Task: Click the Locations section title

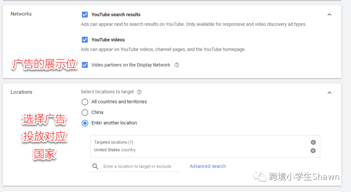Action: point(22,92)
